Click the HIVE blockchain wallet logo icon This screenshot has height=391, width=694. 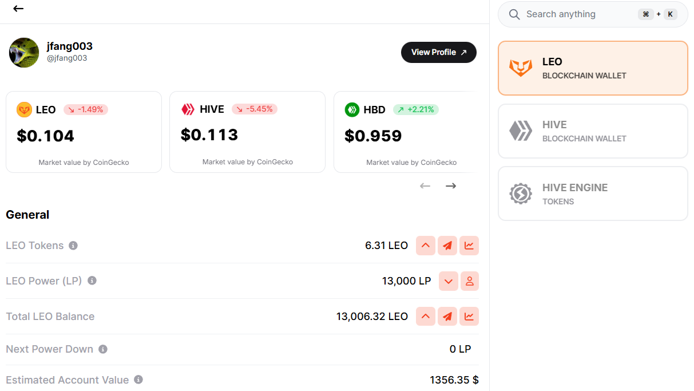(x=521, y=131)
